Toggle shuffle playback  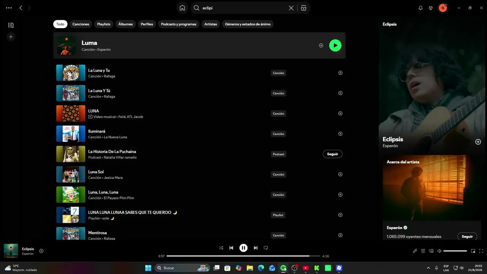tap(221, 248)
